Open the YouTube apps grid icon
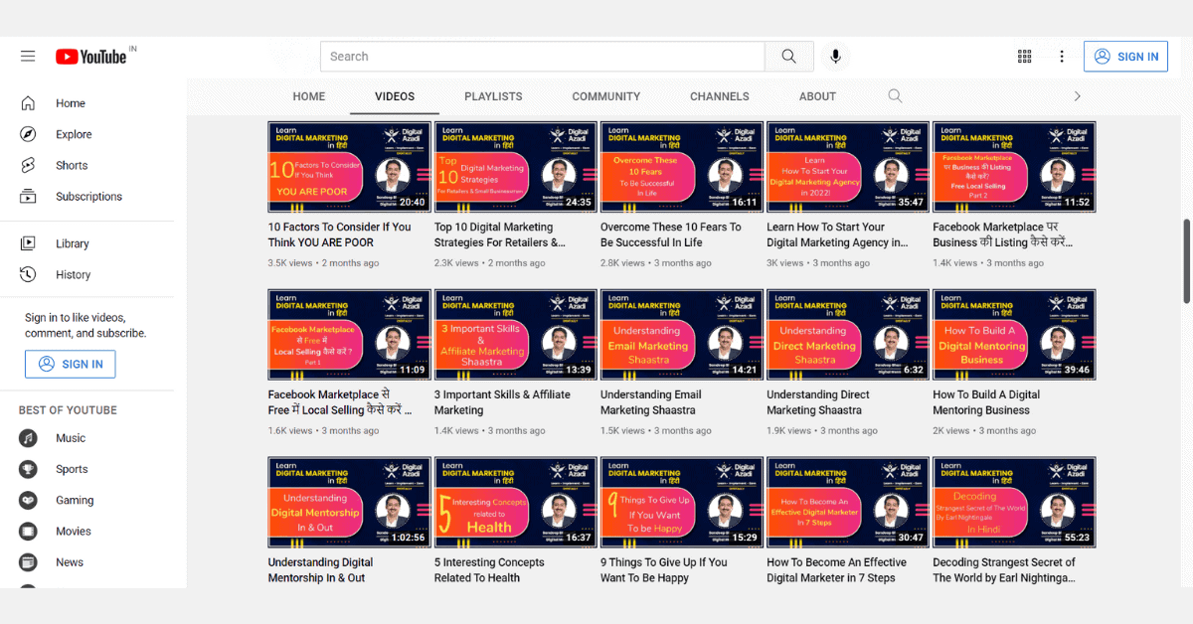This screenshot has height=624, width=1193. [1025, 57]
